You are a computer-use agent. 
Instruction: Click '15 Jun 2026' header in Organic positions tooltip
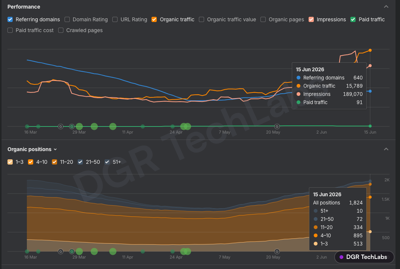pos(327,194)
